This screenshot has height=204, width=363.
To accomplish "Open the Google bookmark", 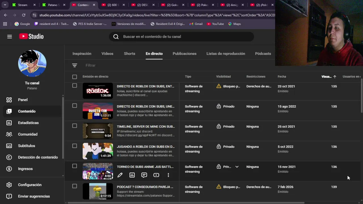I will pos(22,24).
